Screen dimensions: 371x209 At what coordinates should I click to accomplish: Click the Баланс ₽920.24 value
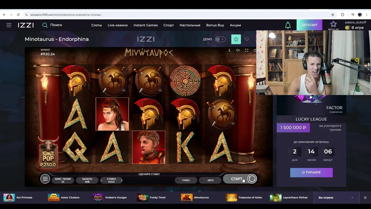tap(48, 54)
